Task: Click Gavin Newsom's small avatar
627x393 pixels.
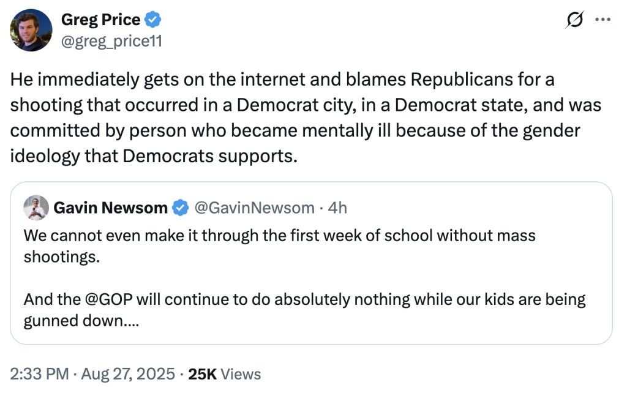Action: [36, 208]
